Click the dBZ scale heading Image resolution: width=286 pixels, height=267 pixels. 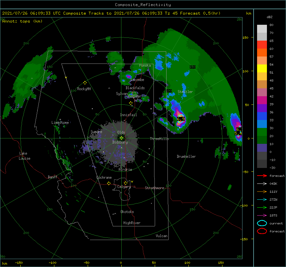(x=269, y=17)
